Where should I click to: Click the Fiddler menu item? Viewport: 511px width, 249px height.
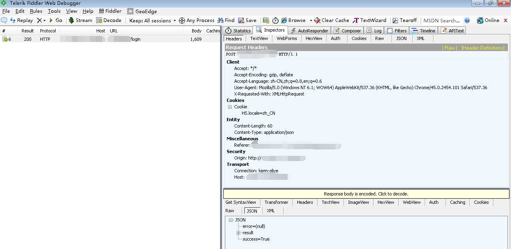(110, 11)
